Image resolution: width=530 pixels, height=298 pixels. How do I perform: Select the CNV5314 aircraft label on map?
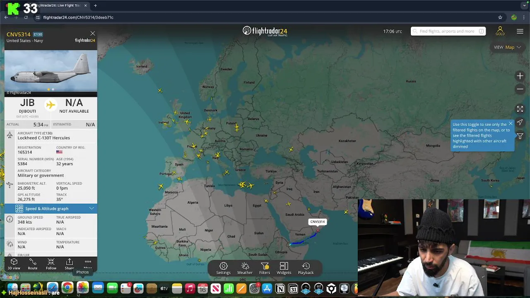pyautogui.click(x=318, y=222)
